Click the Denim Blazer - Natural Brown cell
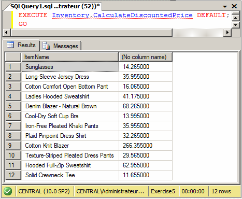The image size is (242, 199). [70, 106]
